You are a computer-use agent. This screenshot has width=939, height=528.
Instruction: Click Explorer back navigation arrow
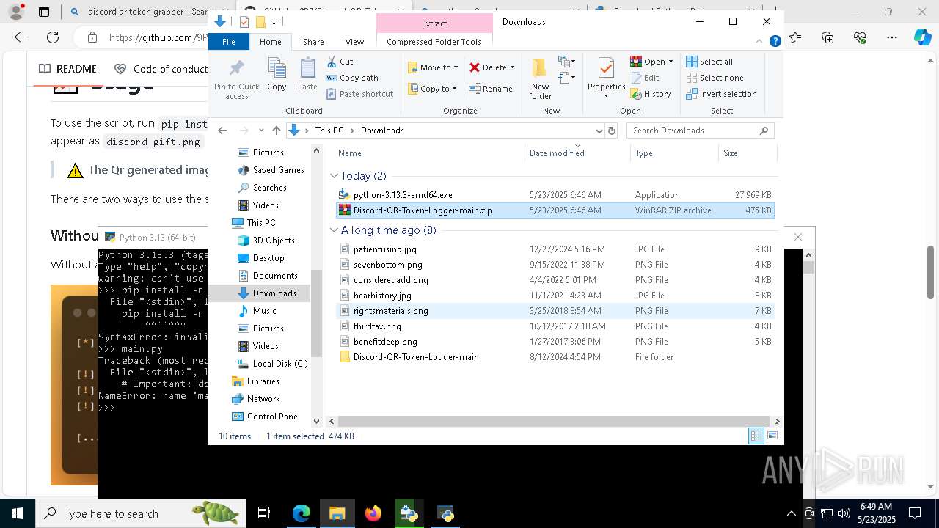[222, 131]
